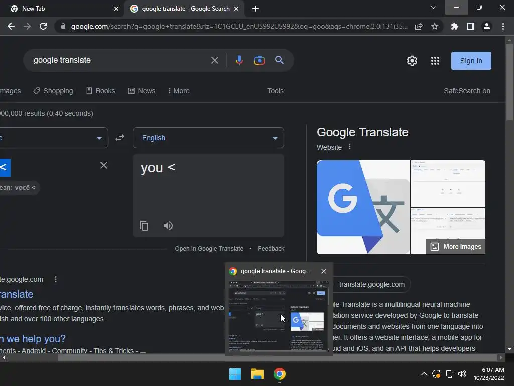Click the horizontal scrollbar thumb
Screen dimensions: 514x386
pos(277,358)
